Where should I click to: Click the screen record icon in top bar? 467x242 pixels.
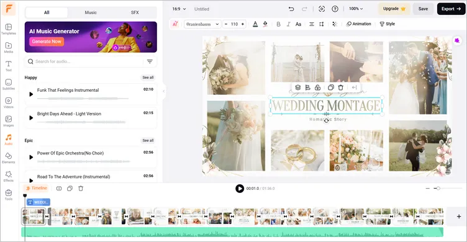(x=322, y=9)
